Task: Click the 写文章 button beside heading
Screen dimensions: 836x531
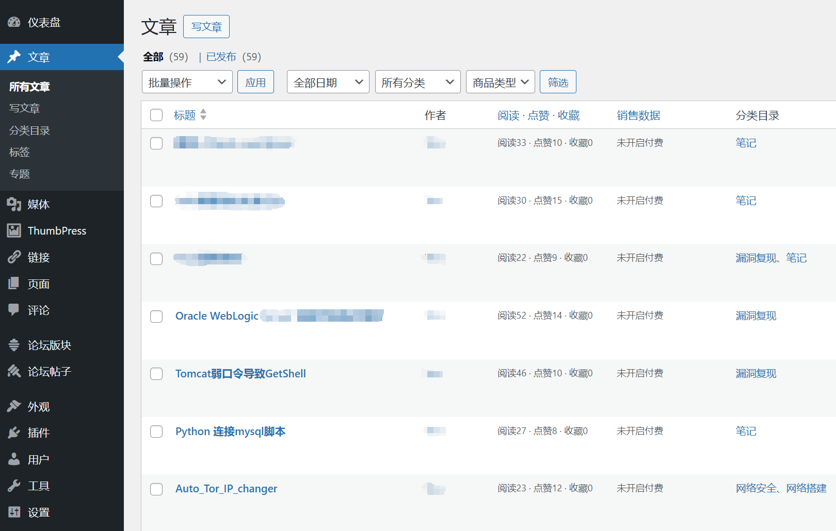Action: pyautogui.click(x=206, y=27)
